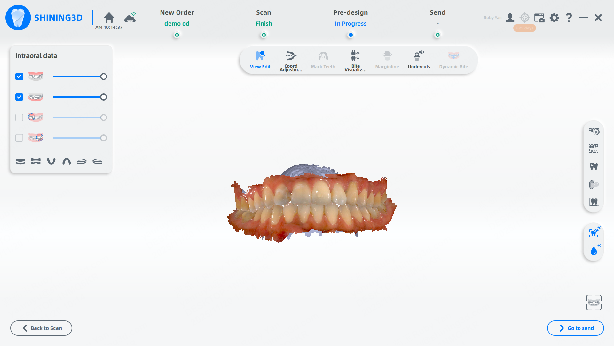The image size is (614, 346).
Task: Click the tooth measurement icon in right sidebar
Action: [x=594, y=202]
